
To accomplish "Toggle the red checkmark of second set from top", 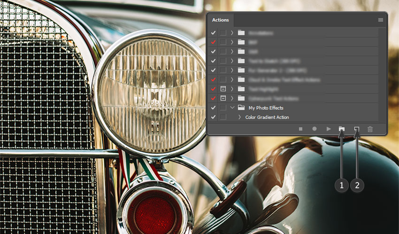I will tap(213, 42).
